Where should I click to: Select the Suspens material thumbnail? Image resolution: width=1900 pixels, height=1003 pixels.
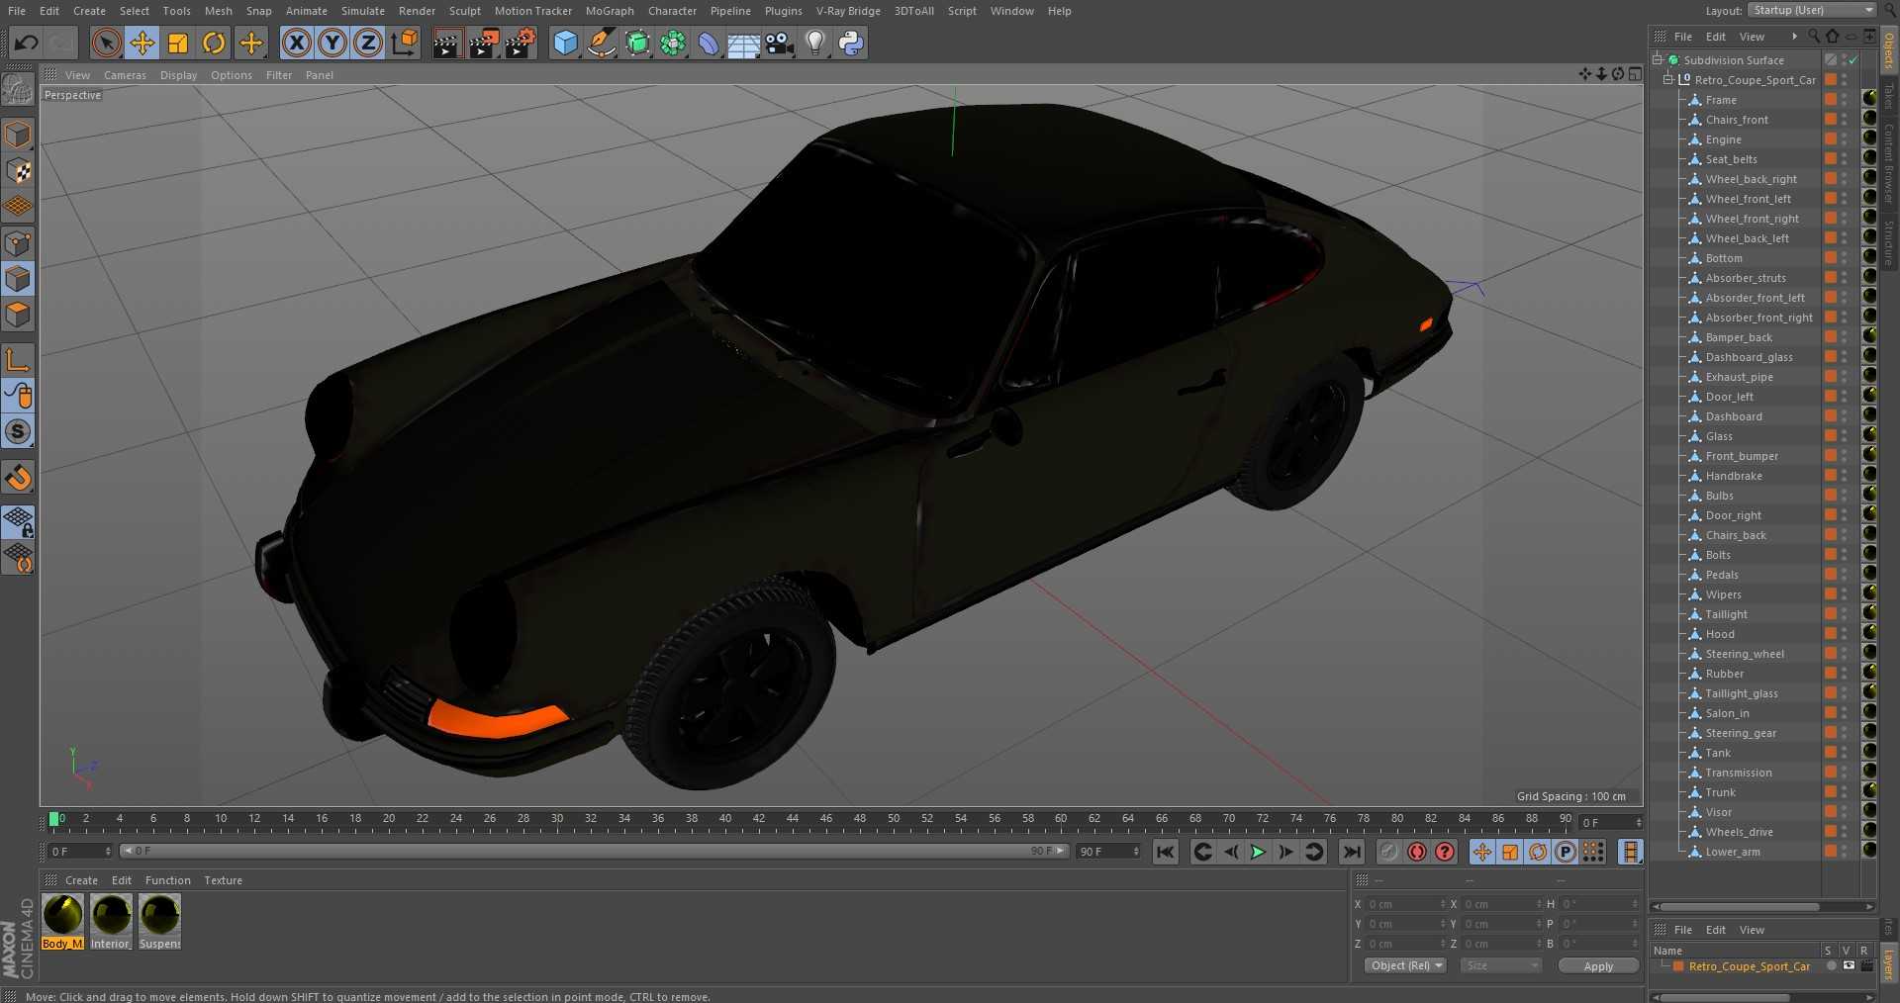coord(159,922)
